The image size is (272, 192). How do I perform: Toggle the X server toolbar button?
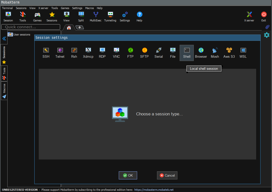pos(249,17)
